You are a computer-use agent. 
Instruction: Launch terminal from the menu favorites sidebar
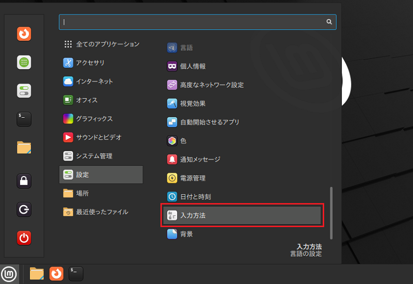[24, 119]
